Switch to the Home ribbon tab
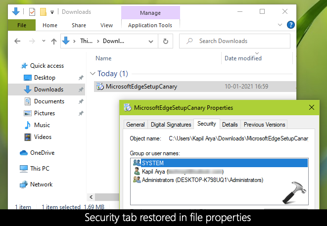The width and height of the screenshot is (327, 226). 50,25
